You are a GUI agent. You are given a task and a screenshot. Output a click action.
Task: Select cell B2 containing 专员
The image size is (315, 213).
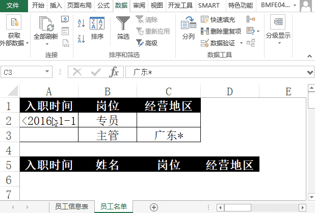click(x=108, y=120)
